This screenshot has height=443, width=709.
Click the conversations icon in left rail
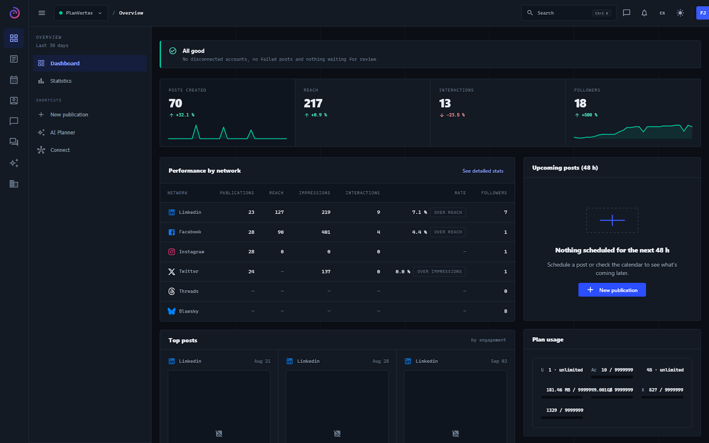14,142
